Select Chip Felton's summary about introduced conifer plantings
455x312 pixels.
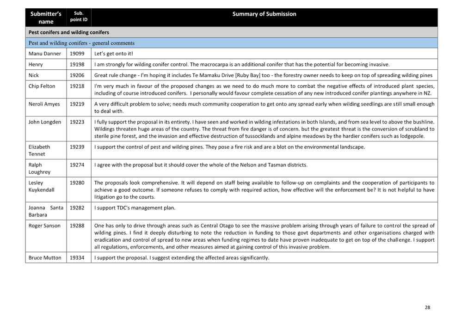point(264,90)
